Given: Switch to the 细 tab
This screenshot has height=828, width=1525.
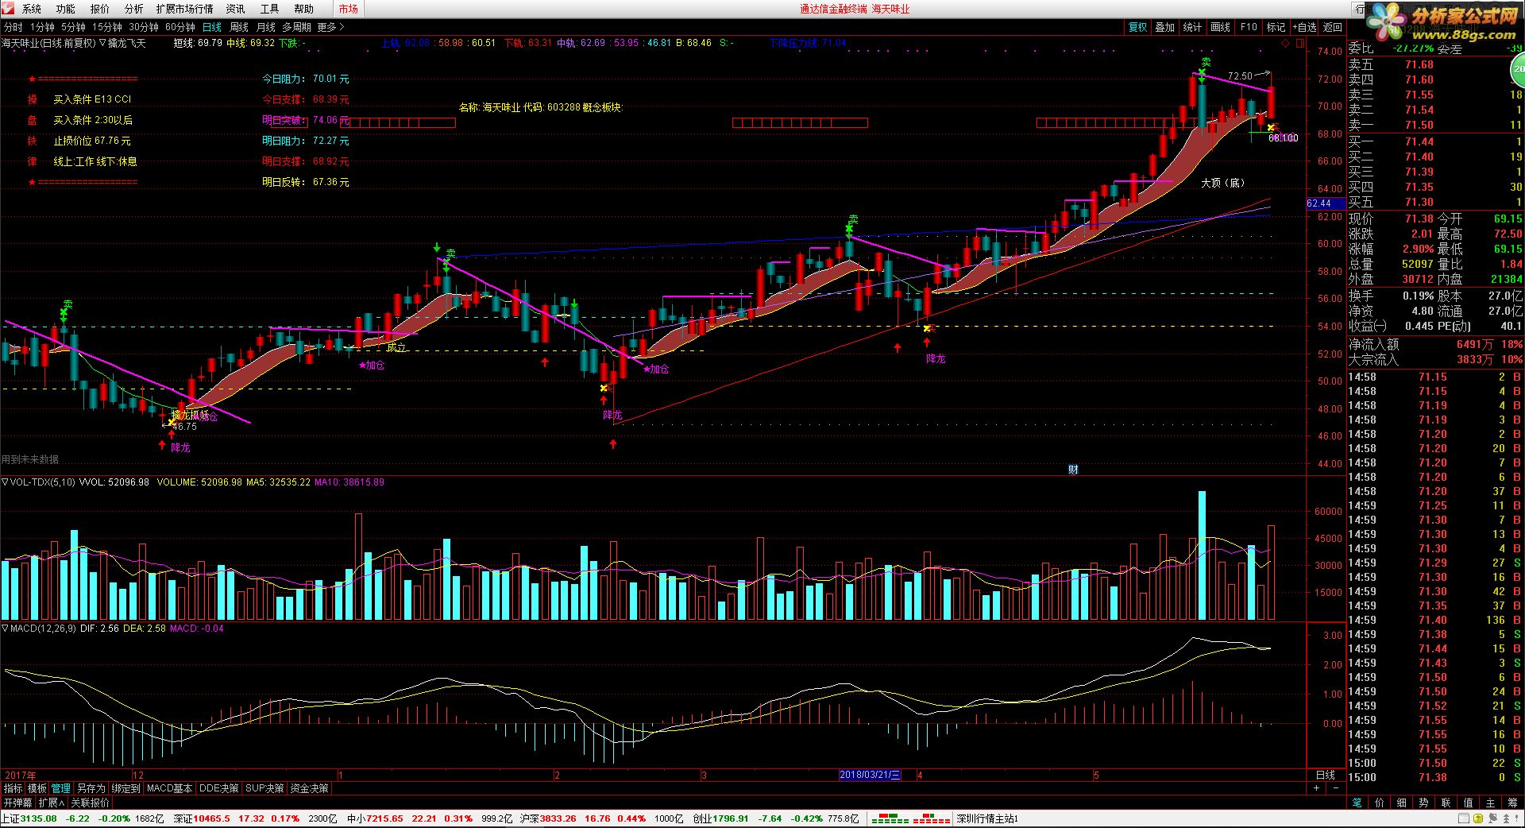Looking at the screenshot, I should click(1402, 803).
